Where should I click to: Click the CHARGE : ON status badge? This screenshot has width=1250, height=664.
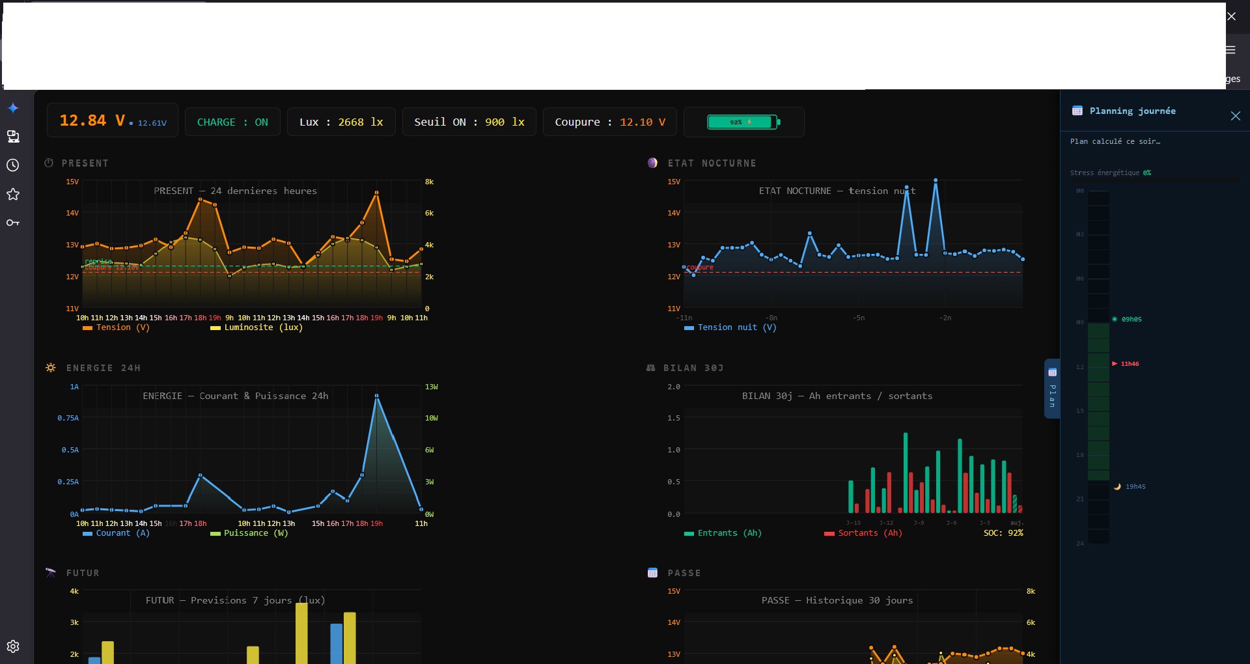(x=232, y=122)
